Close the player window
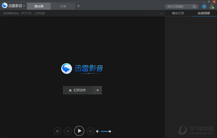217x138 pixels. [x=214, y=2]
